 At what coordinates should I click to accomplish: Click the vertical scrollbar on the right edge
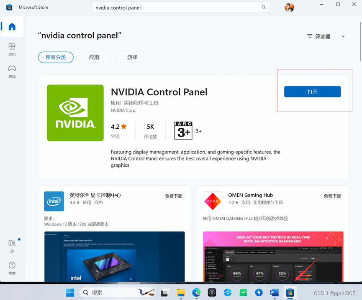click(360, 41)
